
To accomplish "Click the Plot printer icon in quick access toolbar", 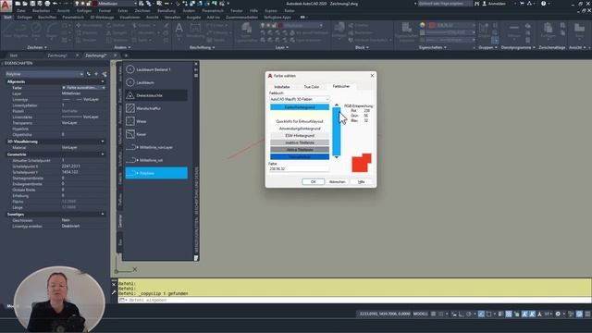I will (47, 4).
